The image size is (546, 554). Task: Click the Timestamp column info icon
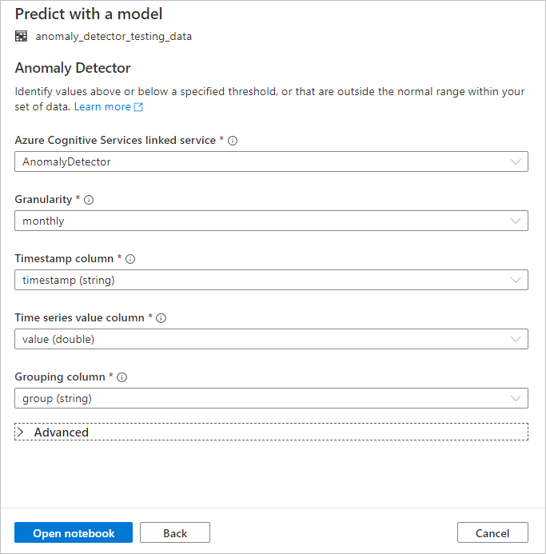[x=130, y=259]
